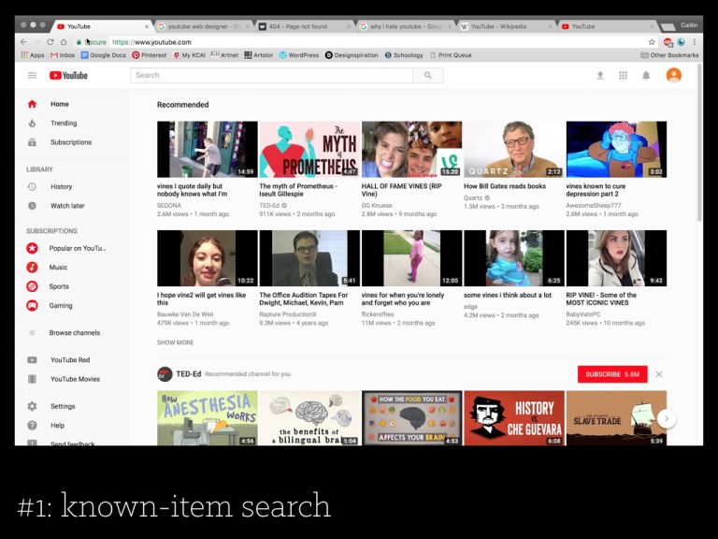Click the YouTube logo
Screen dimensions: 718x539
click(x=69, y=75)
